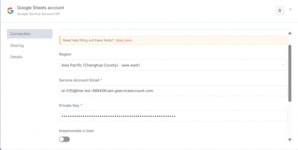Toggle the Impersonate a User switch

pyautogui.click(x=64, y=139)
